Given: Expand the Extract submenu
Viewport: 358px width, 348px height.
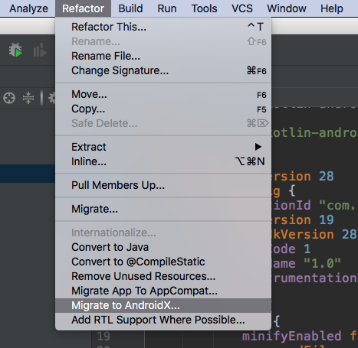Looking at the screenshot, I should click(163, 147).
